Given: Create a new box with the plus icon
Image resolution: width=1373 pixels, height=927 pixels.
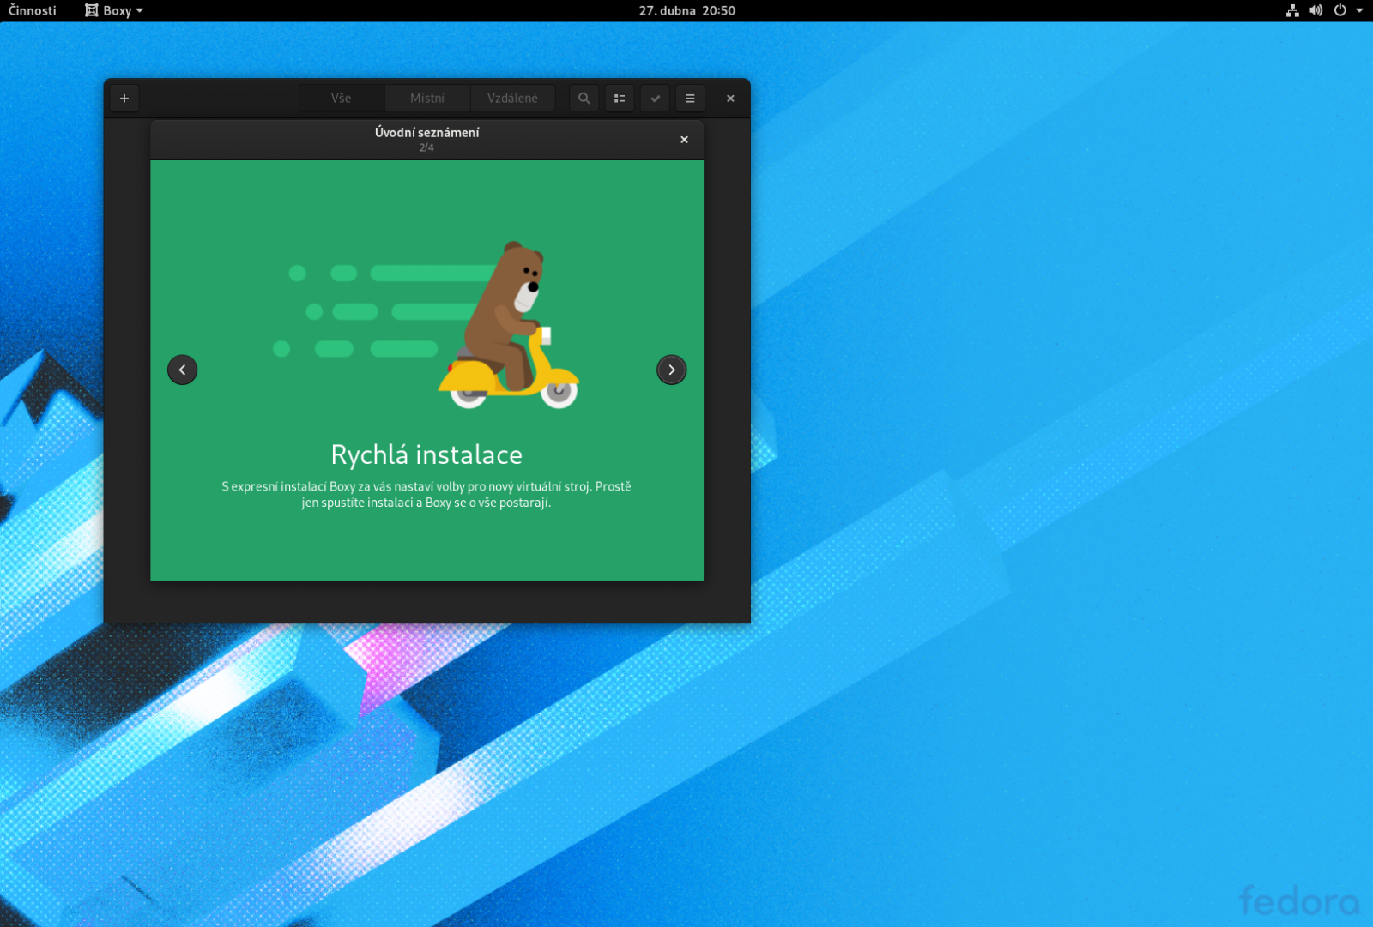Looking at the screenshot, I should [124, 98].
